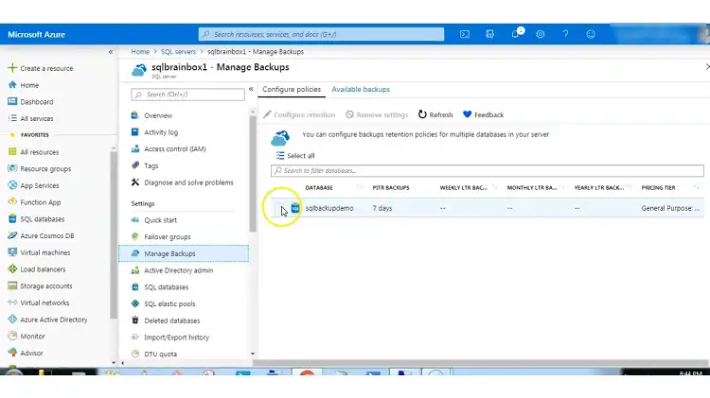Open Diagnose and solve problems
Image resolution: width=710 pixels, height=398 pixels.
pos(182,182)
